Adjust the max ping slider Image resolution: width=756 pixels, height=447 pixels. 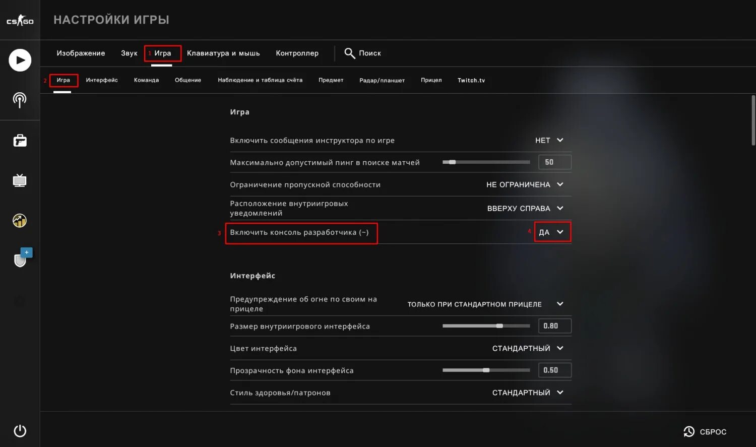pyautogui.click(x=486, y=162)
